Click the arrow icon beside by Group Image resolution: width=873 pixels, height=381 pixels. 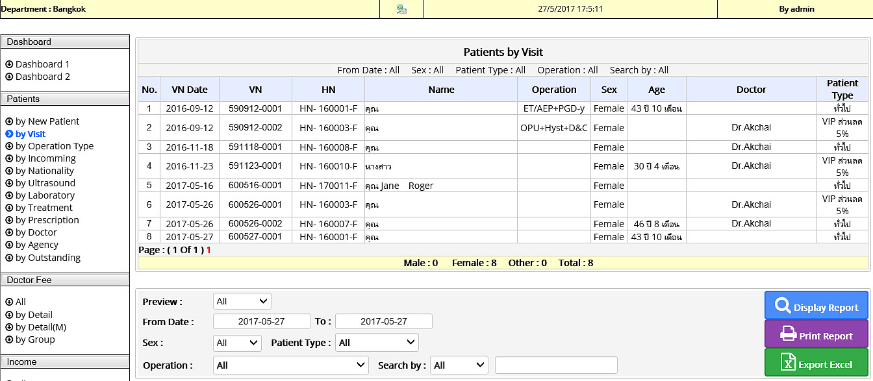[x=9, y=339]
